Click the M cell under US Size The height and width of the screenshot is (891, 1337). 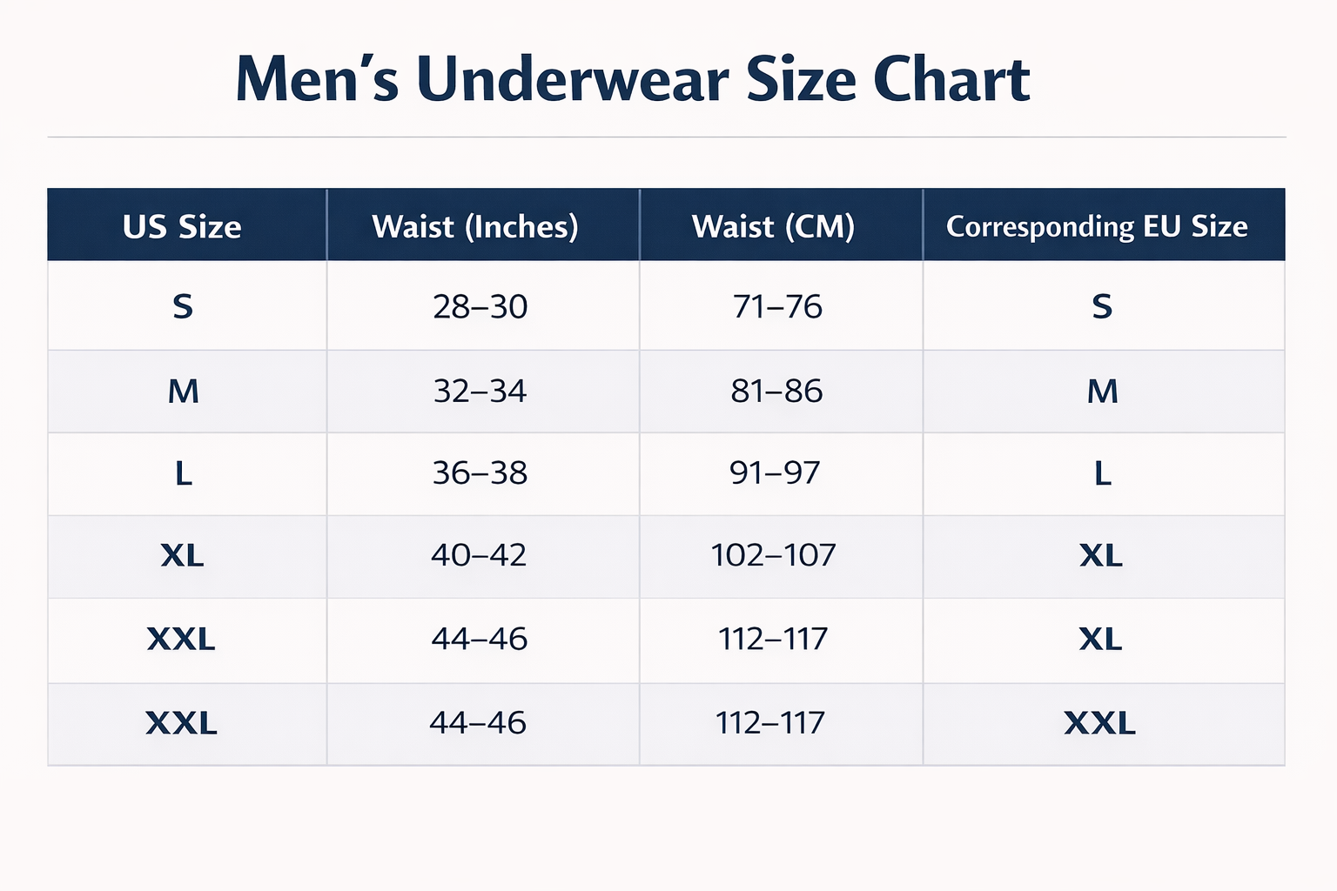click(183, 392)
